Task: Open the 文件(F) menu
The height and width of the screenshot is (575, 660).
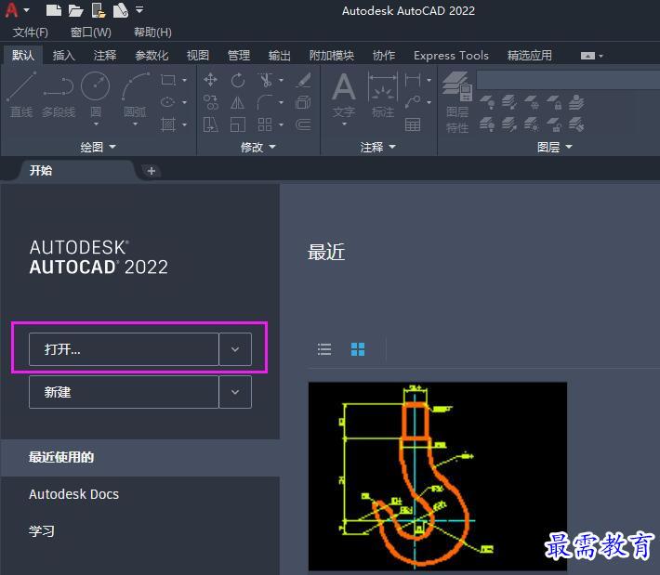Action: 30,33
